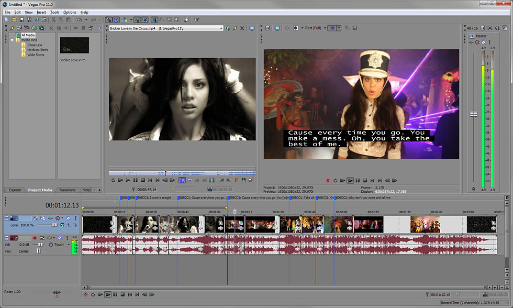
Task: Pause the video preview window playback
Action: pyautogui.click(x=358, y=181)
